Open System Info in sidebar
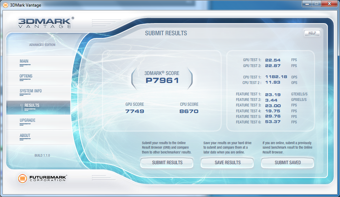 tap(38, 92)
